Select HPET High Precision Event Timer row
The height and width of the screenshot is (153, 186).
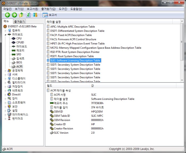click(x=76, y=43)
